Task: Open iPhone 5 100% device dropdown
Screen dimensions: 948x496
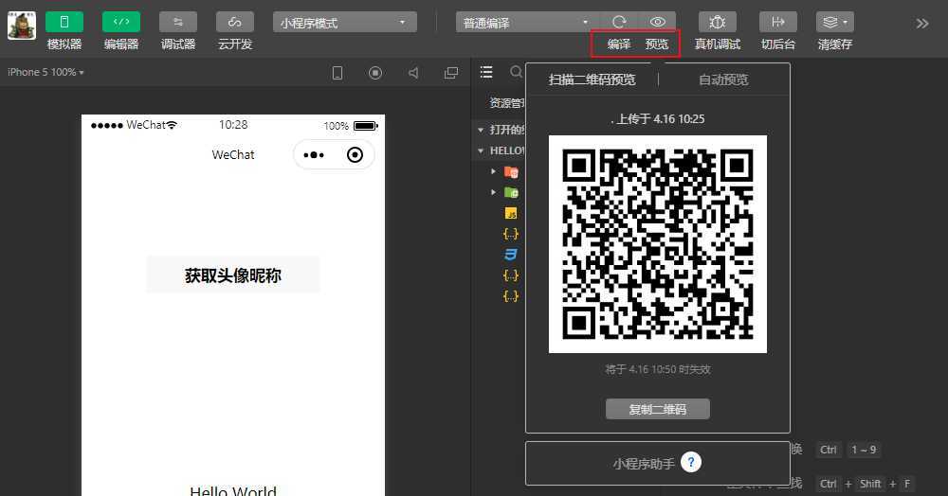Action: (x=46, y=72)
